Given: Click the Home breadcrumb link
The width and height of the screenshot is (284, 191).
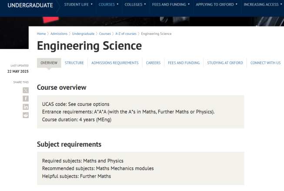Looking at the screenshot, I should (41, 34).
